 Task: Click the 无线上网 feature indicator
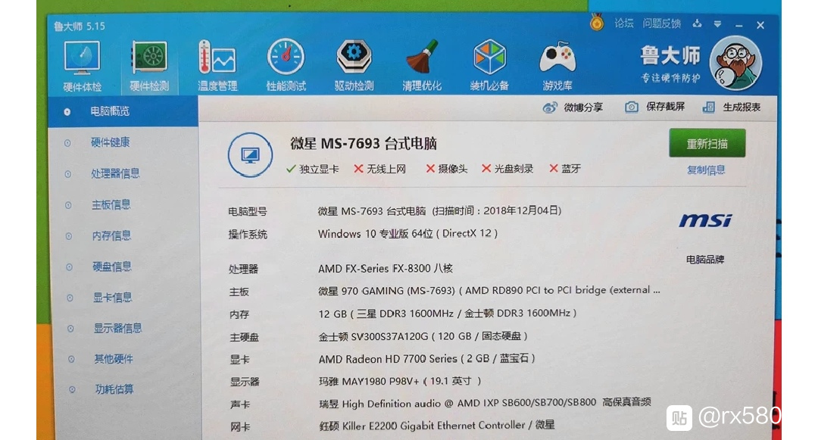(x=379, y=169)
